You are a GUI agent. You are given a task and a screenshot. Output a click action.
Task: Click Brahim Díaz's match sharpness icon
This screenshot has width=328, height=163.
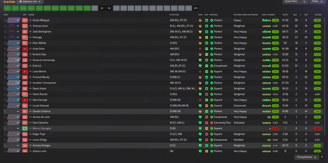pos(207,54)
